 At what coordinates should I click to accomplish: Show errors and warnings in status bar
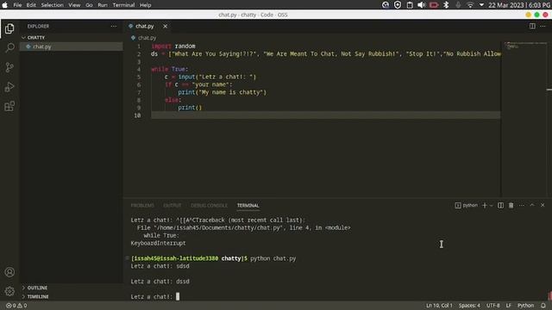(x=16, y=306)
